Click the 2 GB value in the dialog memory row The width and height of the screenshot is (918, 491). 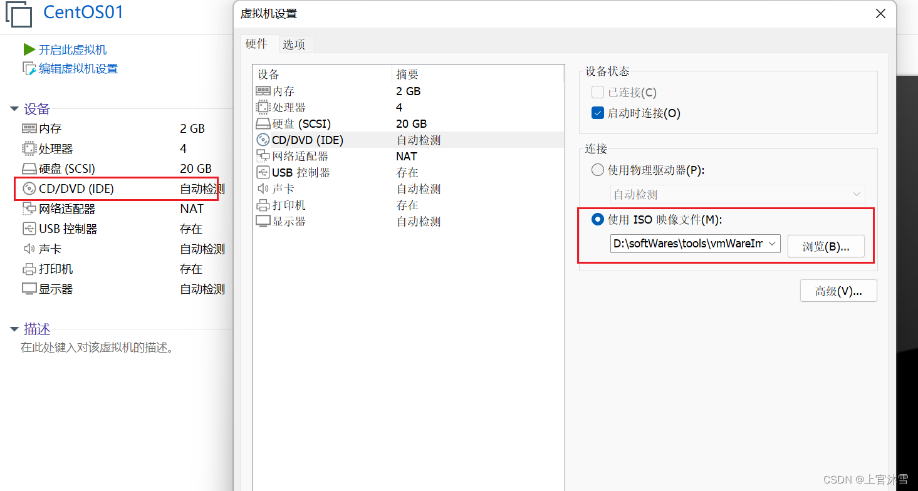(x=409, y=91)
